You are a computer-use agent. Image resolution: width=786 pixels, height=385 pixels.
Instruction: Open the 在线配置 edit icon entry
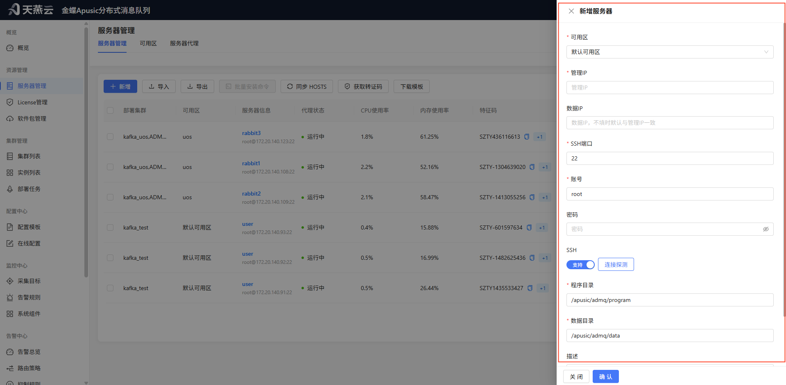pyautogui.click(x=10, y=243)
